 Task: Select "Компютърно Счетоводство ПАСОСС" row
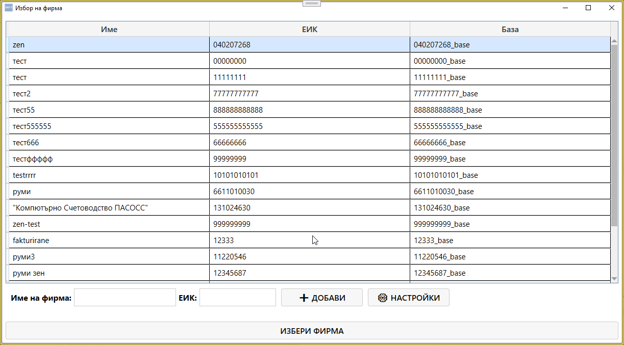pyautogui.click(x=309, y=208)
